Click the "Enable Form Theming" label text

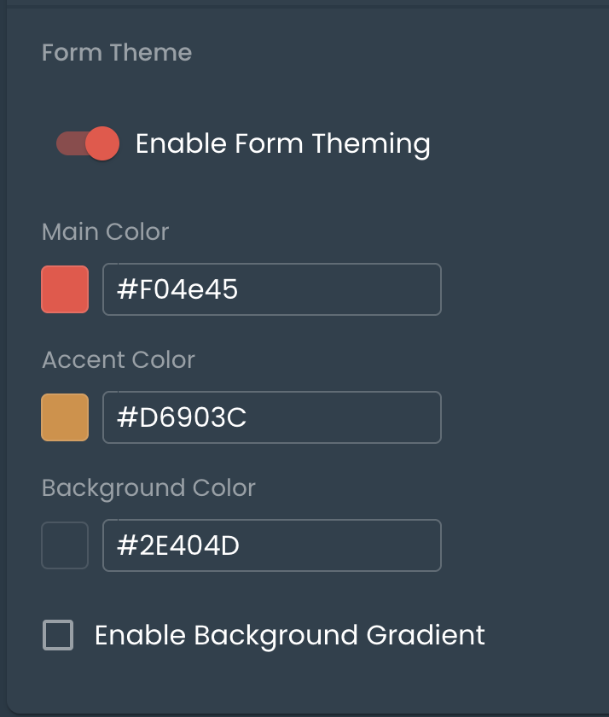[282, 143]
